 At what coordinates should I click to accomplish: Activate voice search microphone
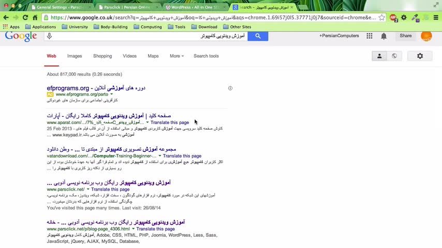(x=49, y=36)
